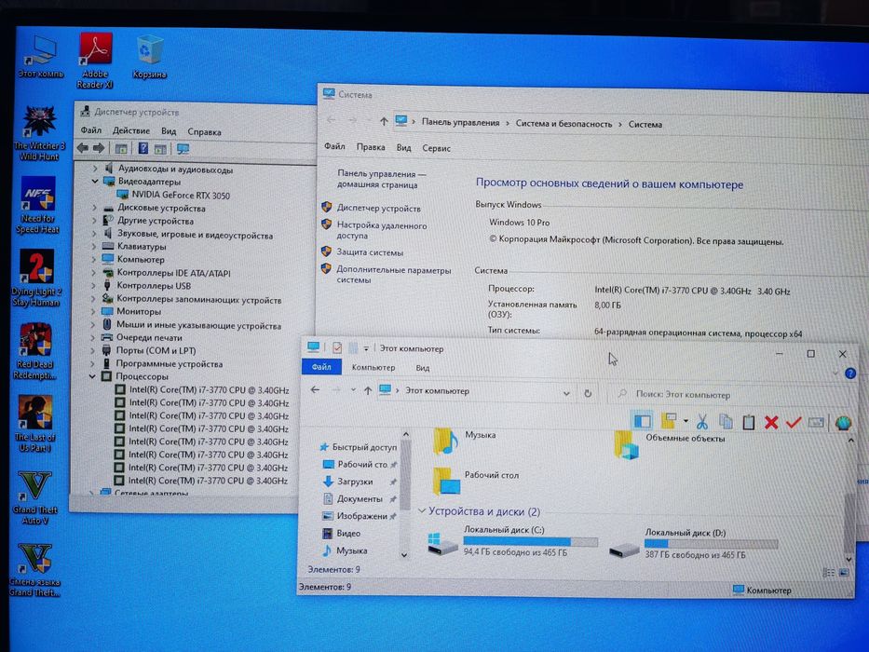Select Загрузки in Explorer quick access
The width and height of the screenshot is (869, 652).
(x=355, y=482)
